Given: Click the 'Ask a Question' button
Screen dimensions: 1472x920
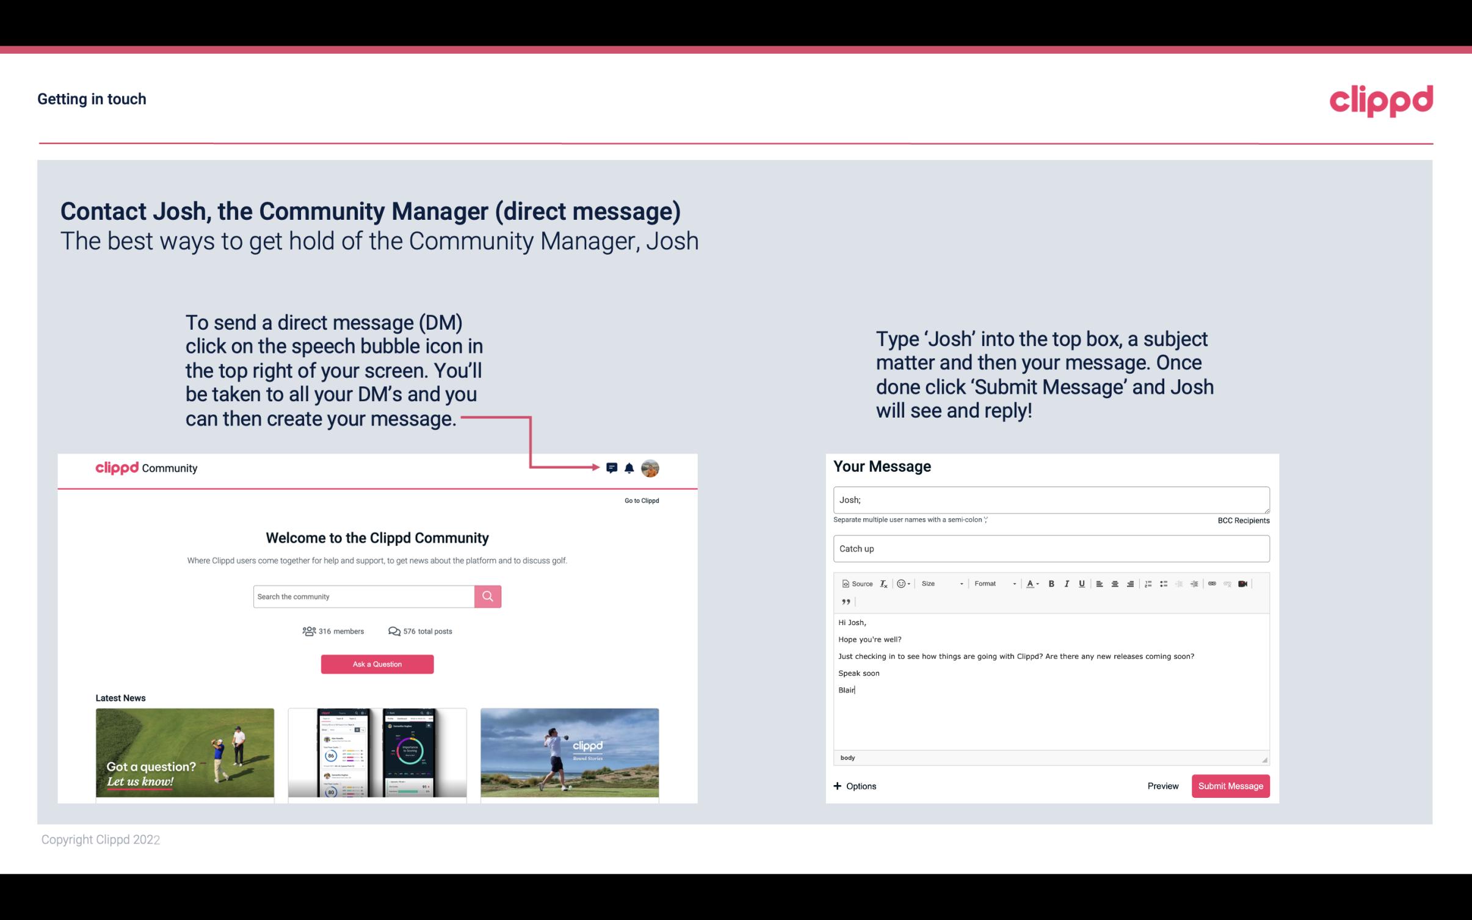Looking at the screenshot, I should coord(377,664).
